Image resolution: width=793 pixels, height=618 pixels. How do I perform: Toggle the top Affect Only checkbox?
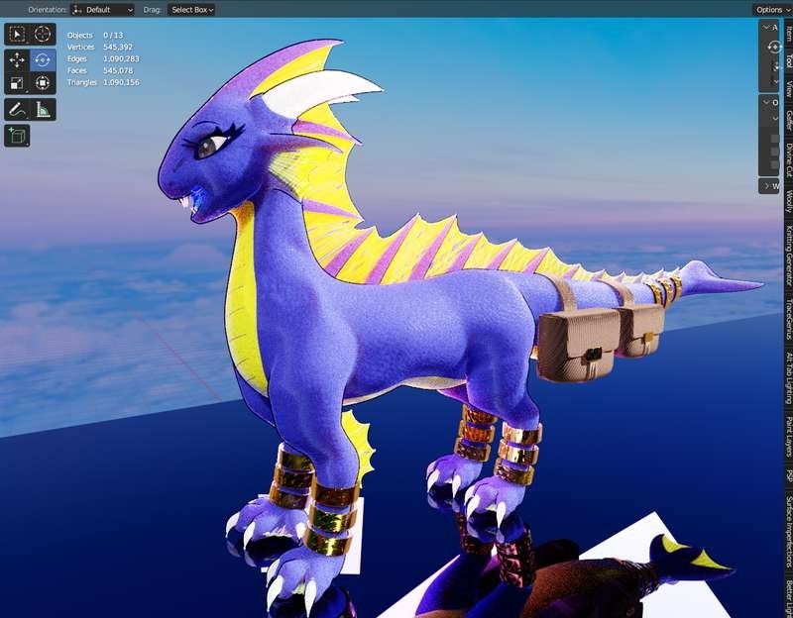pos(774,139)
